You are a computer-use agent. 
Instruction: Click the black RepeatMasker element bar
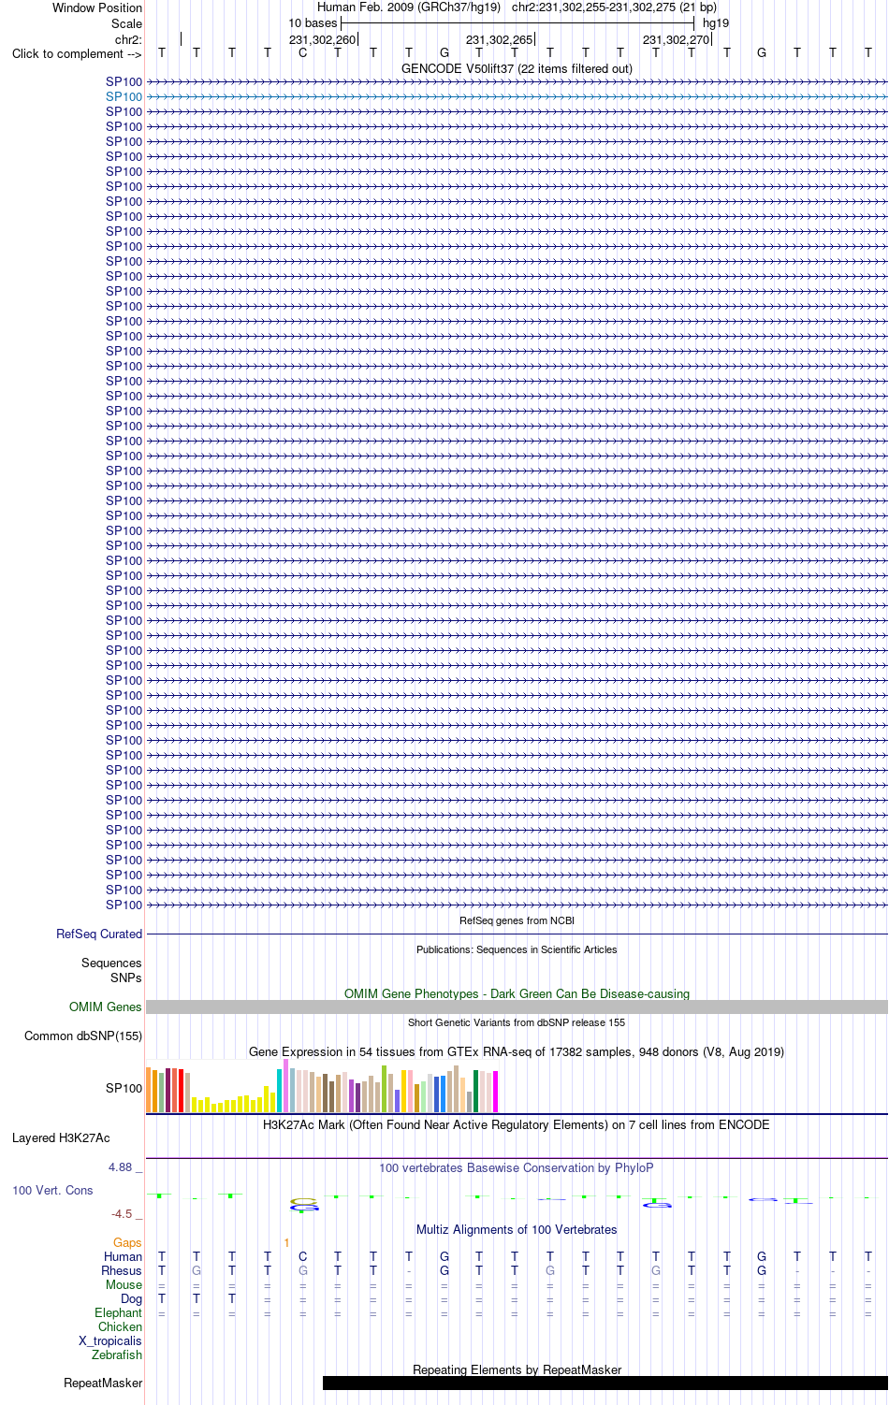click(x=605, y=1383)
